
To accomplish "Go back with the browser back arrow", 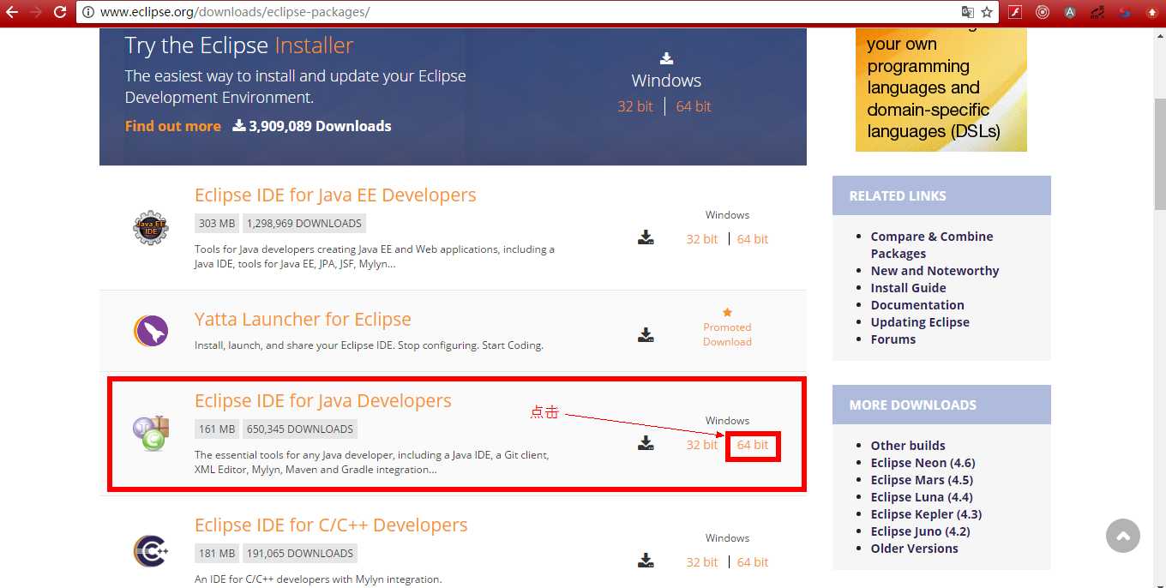I will [x=12, y=12].
